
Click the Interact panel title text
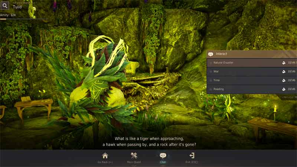pyautogui.click(x=221, y=54)
